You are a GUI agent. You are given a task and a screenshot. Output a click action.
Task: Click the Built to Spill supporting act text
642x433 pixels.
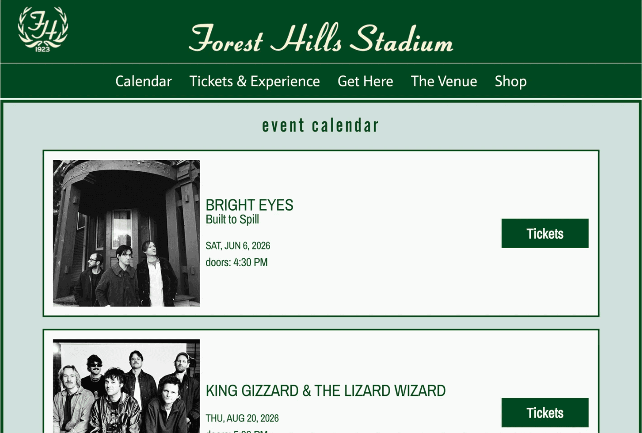(x=232, y=220)
